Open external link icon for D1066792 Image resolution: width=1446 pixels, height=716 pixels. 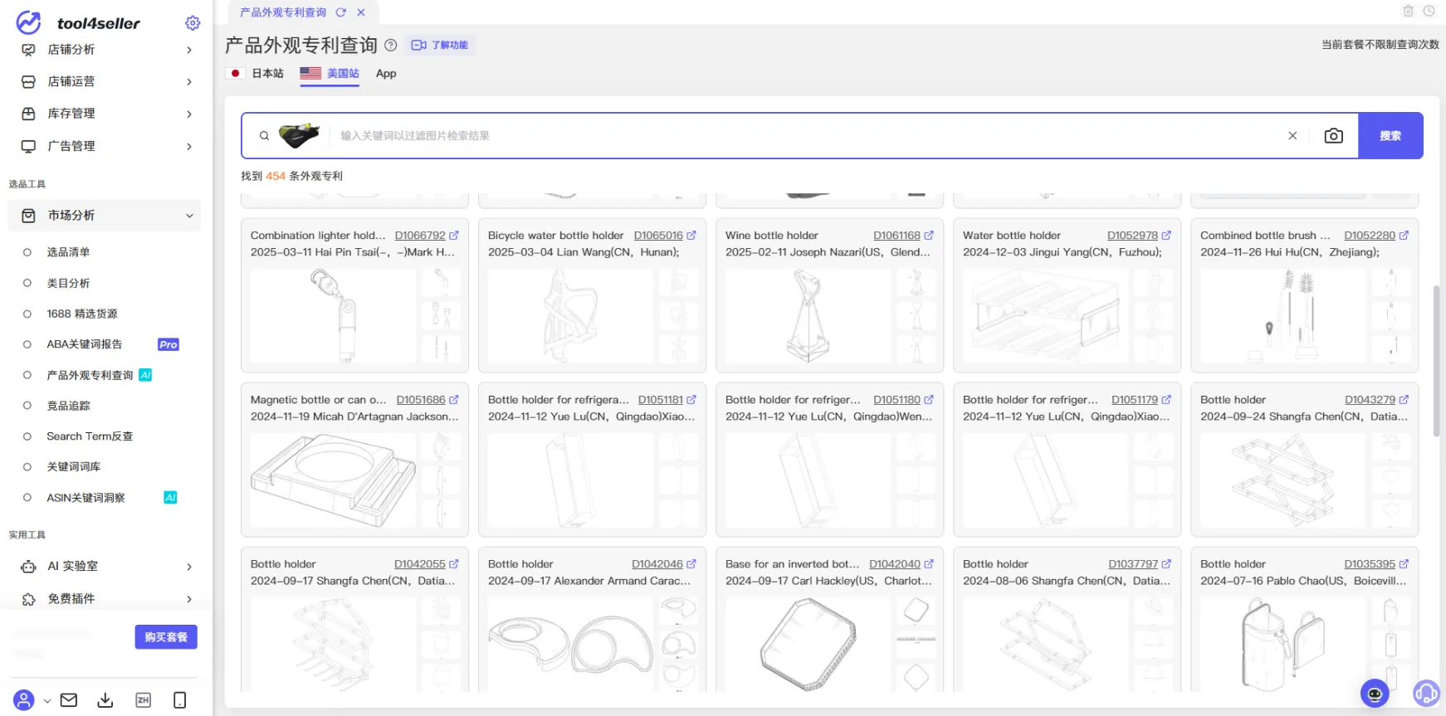click(454, 236)
